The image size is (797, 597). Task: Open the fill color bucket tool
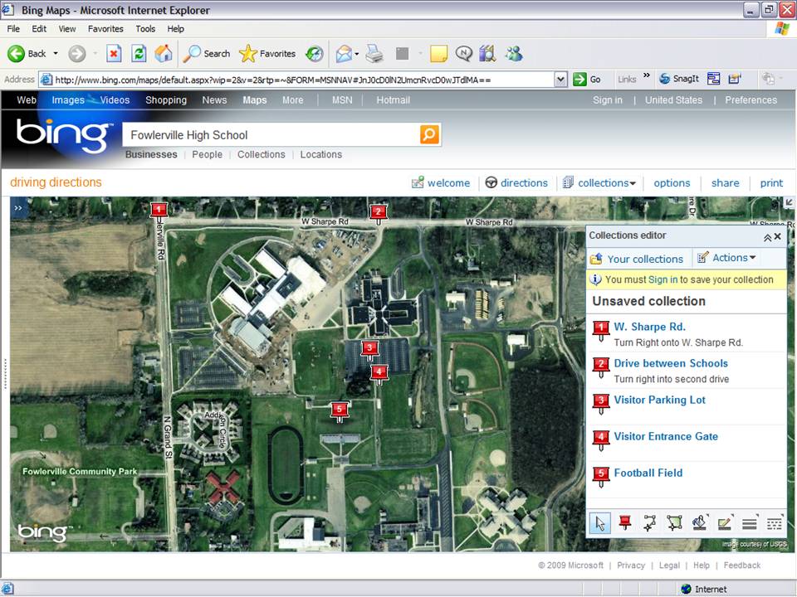(x=699, y=523)
